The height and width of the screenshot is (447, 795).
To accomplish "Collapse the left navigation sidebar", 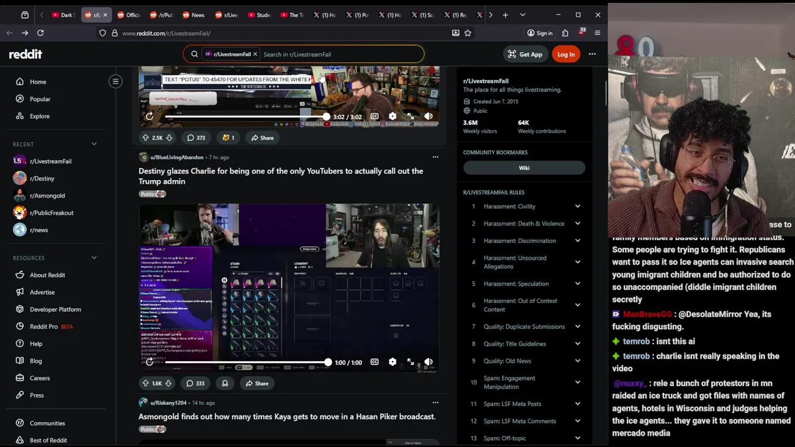I will 116,81.
